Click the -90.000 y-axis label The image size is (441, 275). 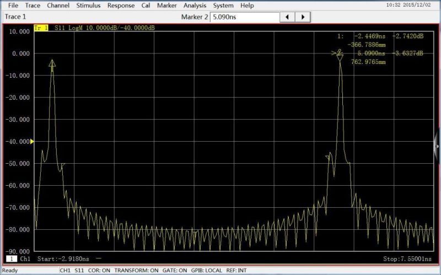pos(18,251)
